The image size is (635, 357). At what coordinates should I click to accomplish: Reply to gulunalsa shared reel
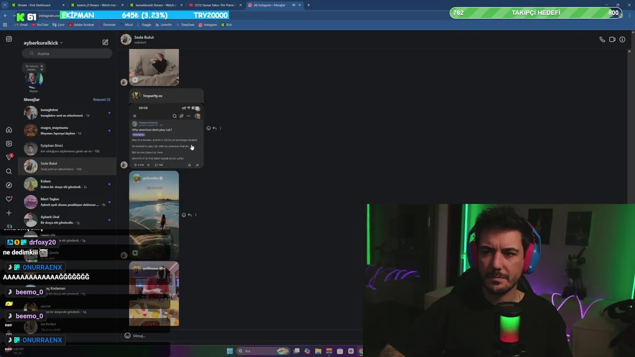pyautogui.click(x=190, y=215)
